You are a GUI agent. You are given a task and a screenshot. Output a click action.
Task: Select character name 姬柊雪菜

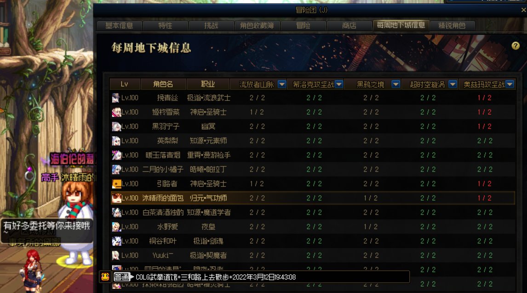166,112
